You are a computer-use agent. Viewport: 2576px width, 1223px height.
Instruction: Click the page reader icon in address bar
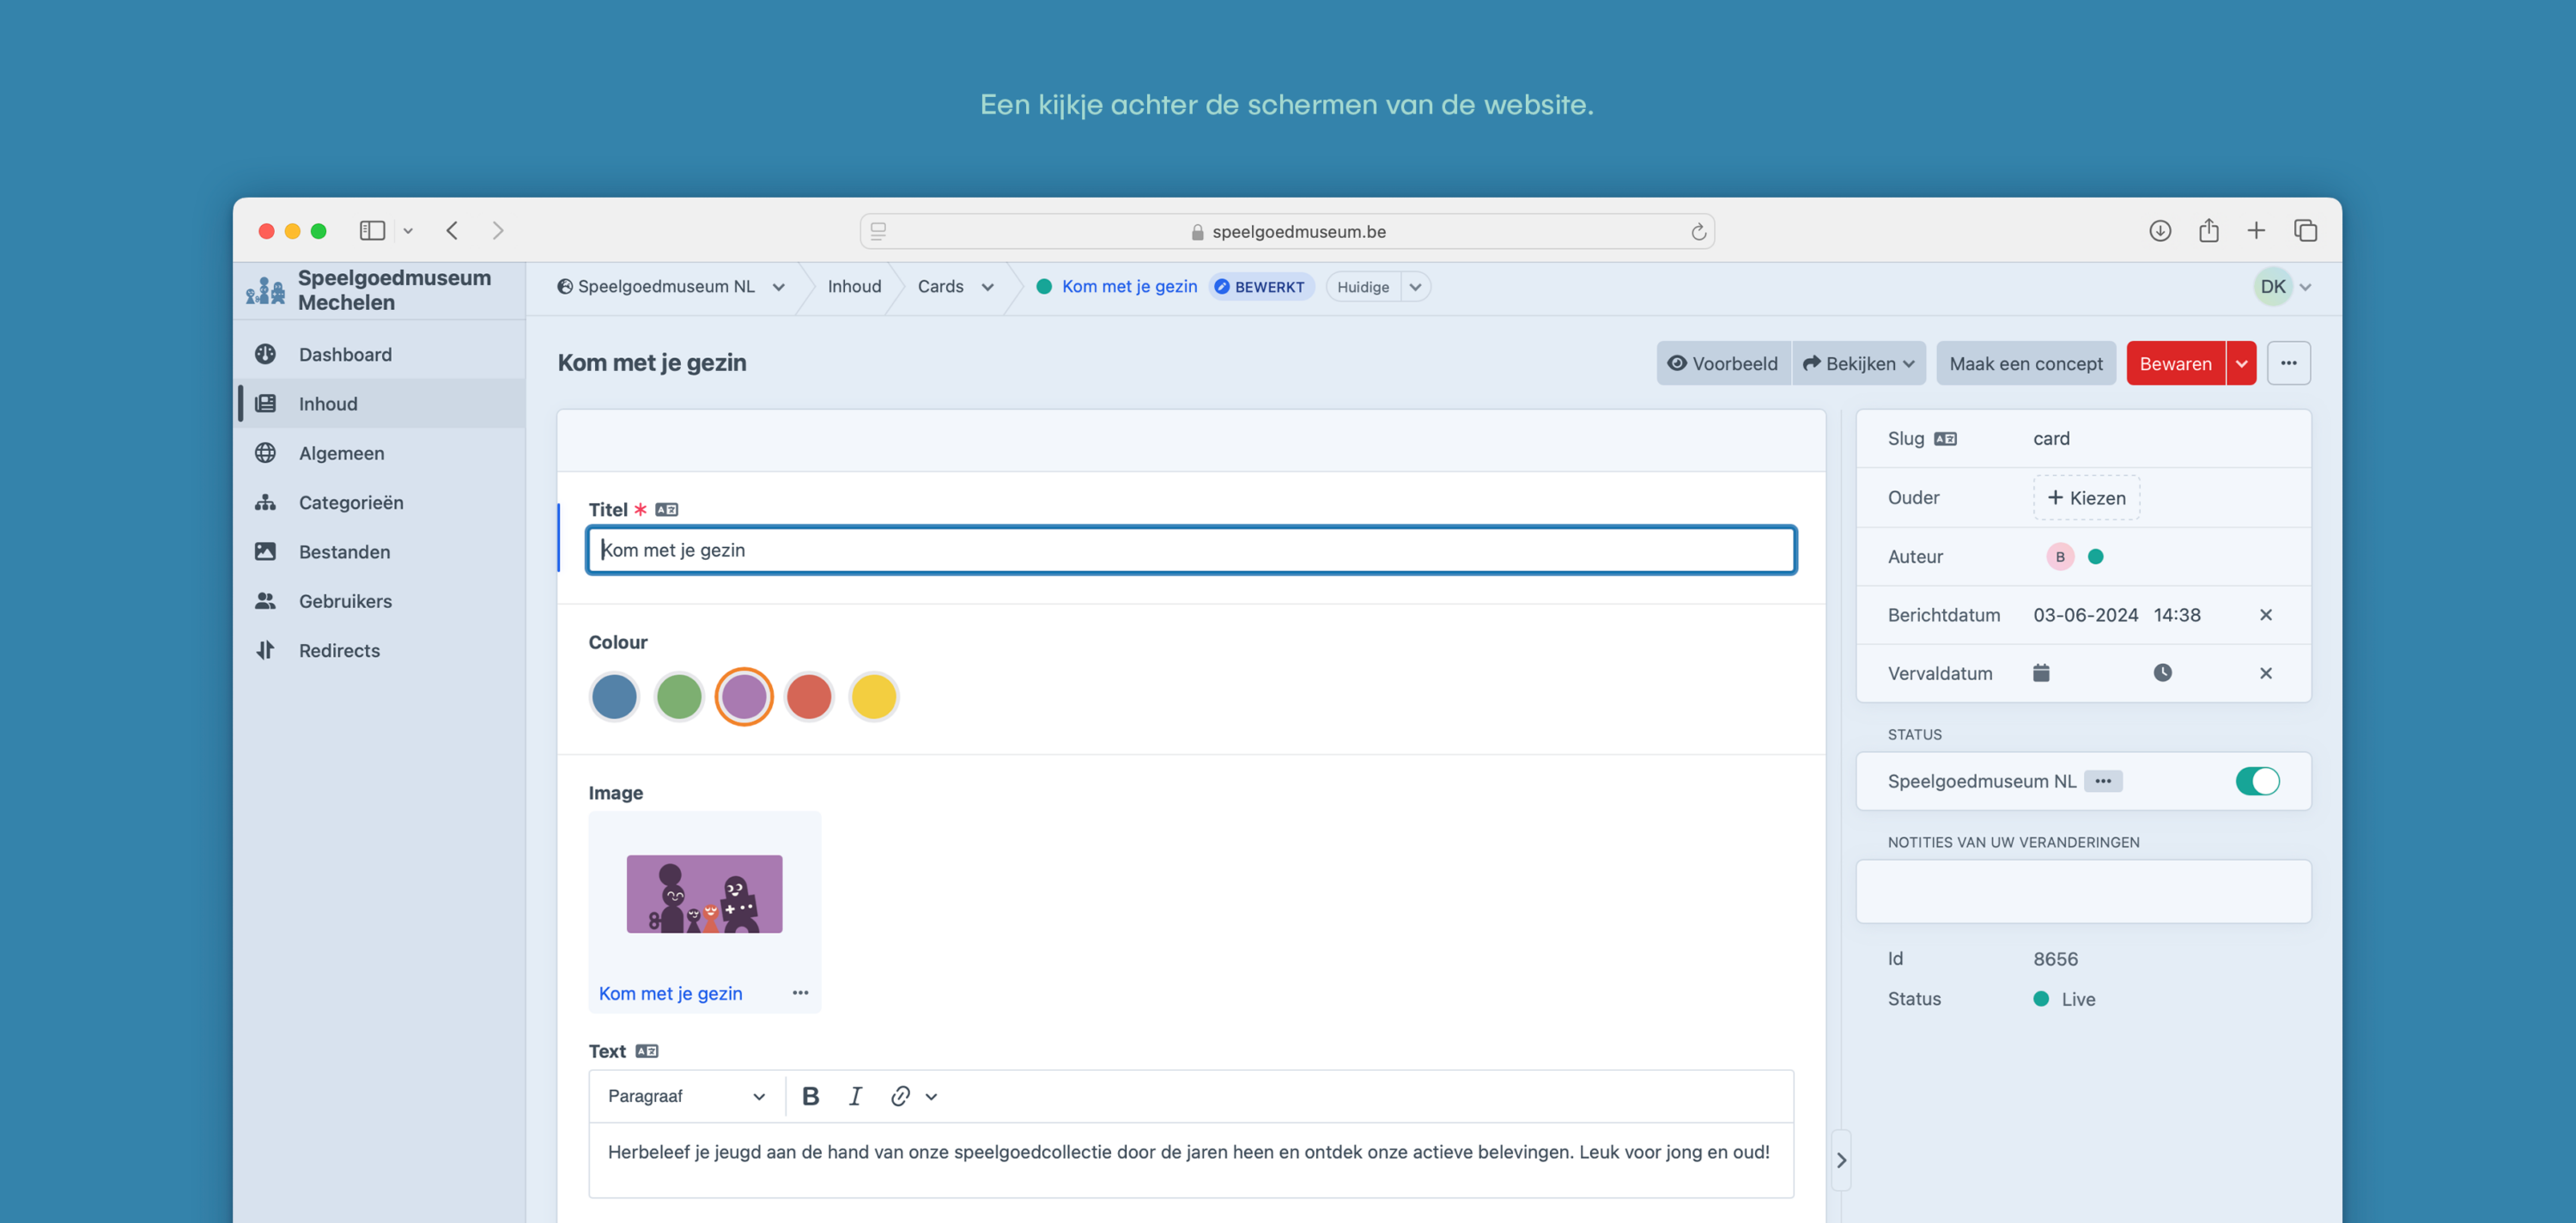(878, 231)
